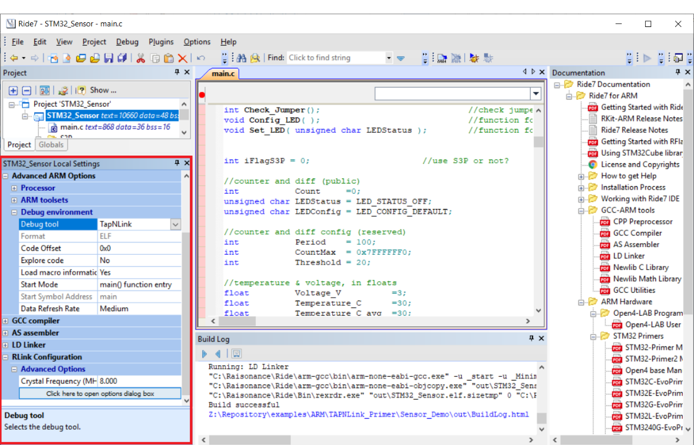Click the red breakpoint marker in editor

[202, 95]
